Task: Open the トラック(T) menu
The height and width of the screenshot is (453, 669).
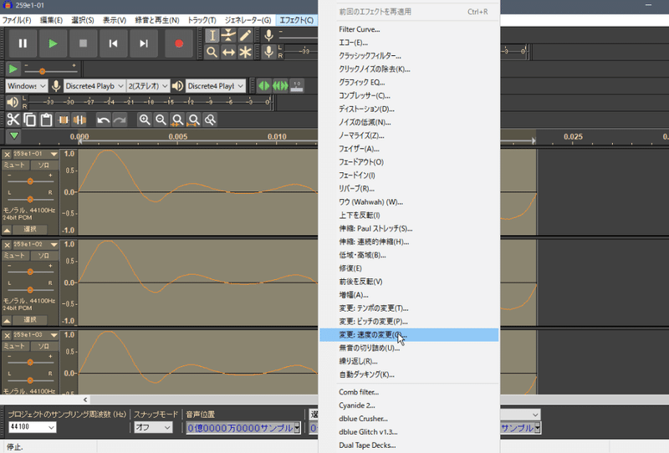Action: pos(202,20)
